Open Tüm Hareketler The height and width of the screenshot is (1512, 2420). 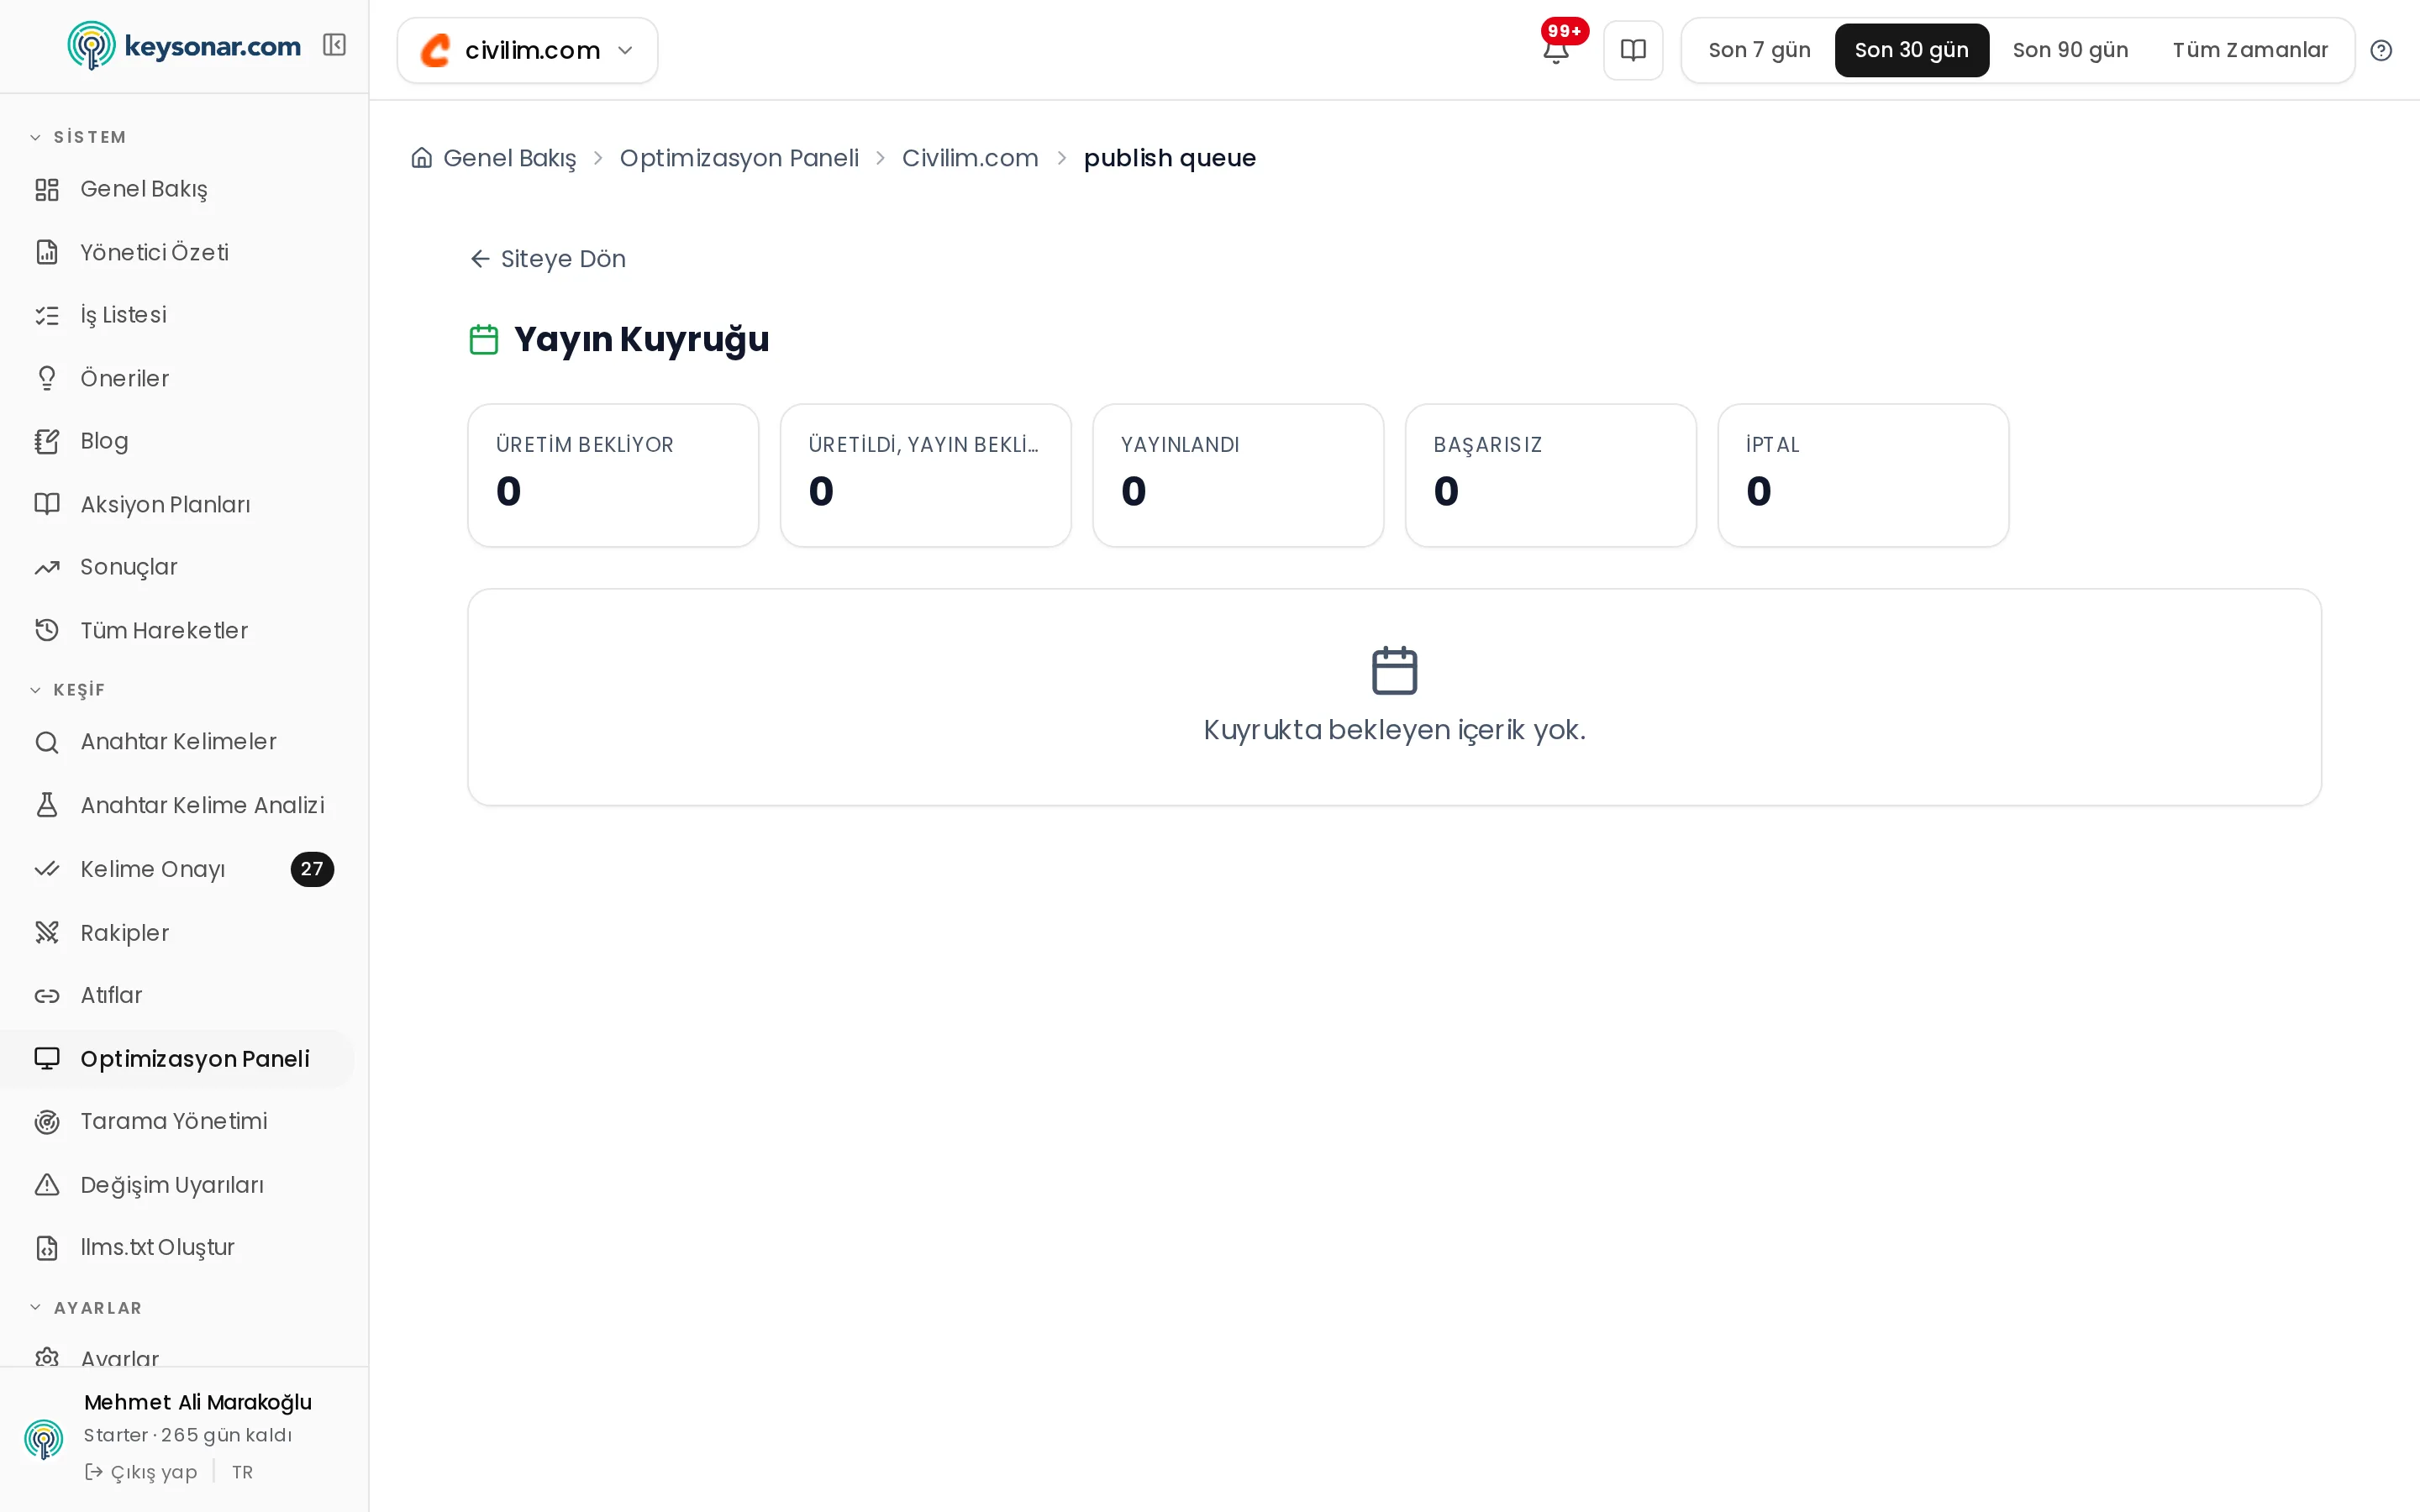177,630
